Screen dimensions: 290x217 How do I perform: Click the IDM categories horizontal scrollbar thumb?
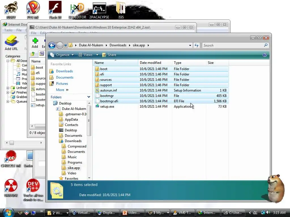tap(12, 143)
